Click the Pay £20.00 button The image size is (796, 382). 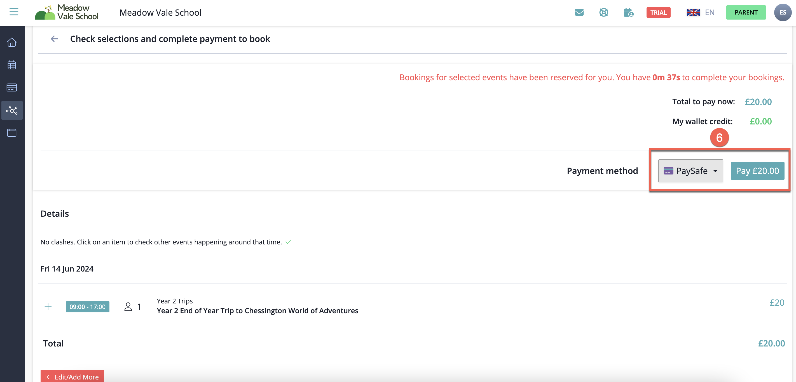tap(757, 171)
